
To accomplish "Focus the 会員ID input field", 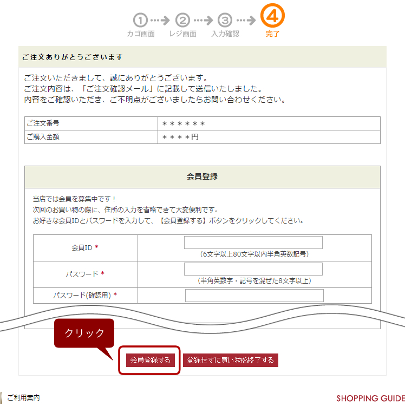I will [253, 243].
